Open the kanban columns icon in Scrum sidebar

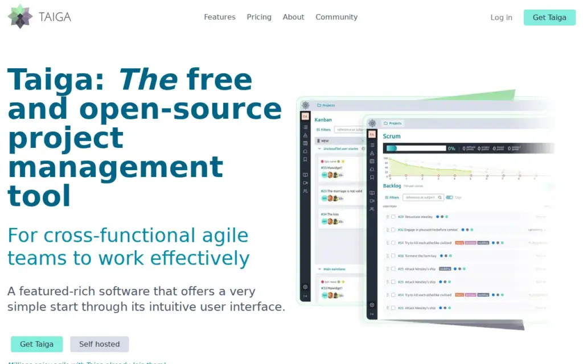372,161
